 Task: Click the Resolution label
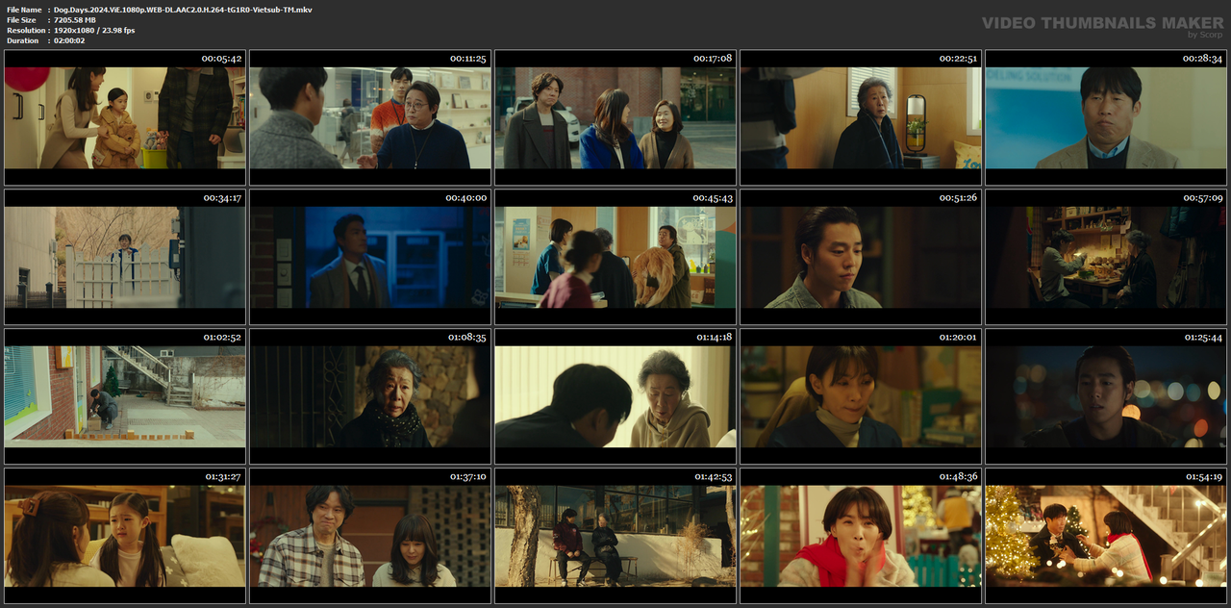point(24,31)
